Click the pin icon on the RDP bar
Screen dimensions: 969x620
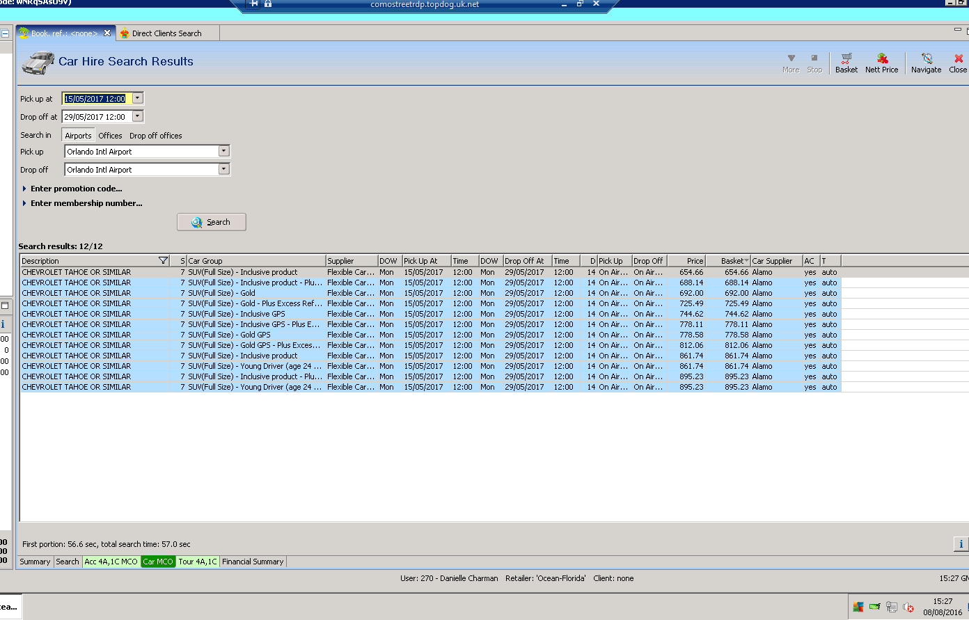pyautogui.click(x=254, y=3)
